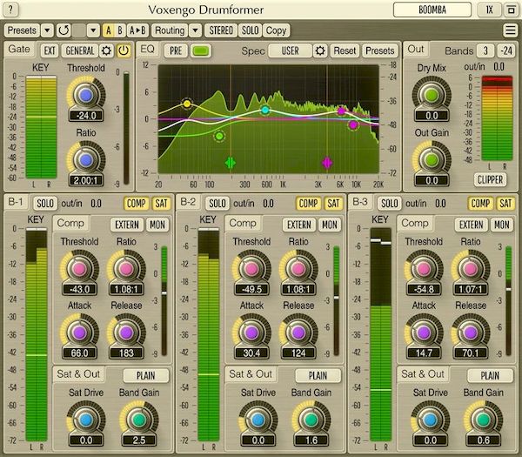Screen dimensions: 522x457
Task: Open the Gate settings gear icon
Action: click(x=107, y=50)
